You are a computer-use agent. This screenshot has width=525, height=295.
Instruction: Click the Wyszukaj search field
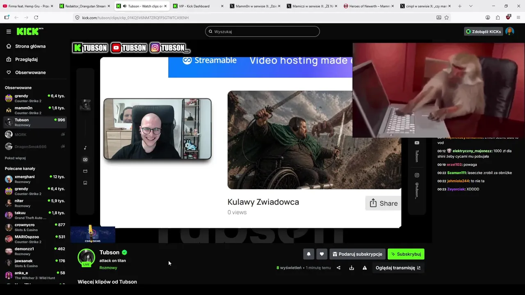[262, 32]
